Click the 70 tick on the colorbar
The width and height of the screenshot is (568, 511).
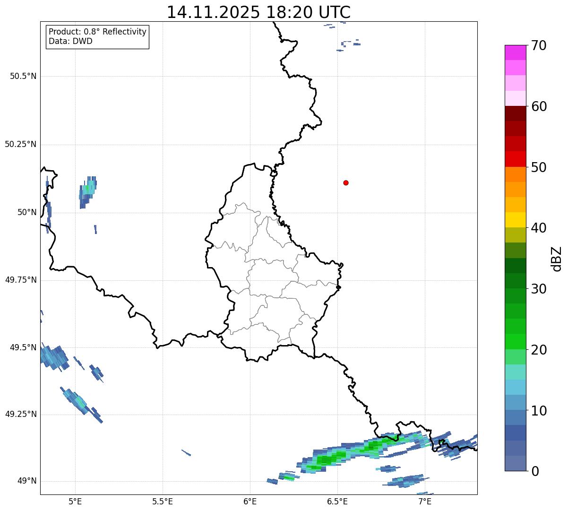pyautogui.click(x=539, y=45)
